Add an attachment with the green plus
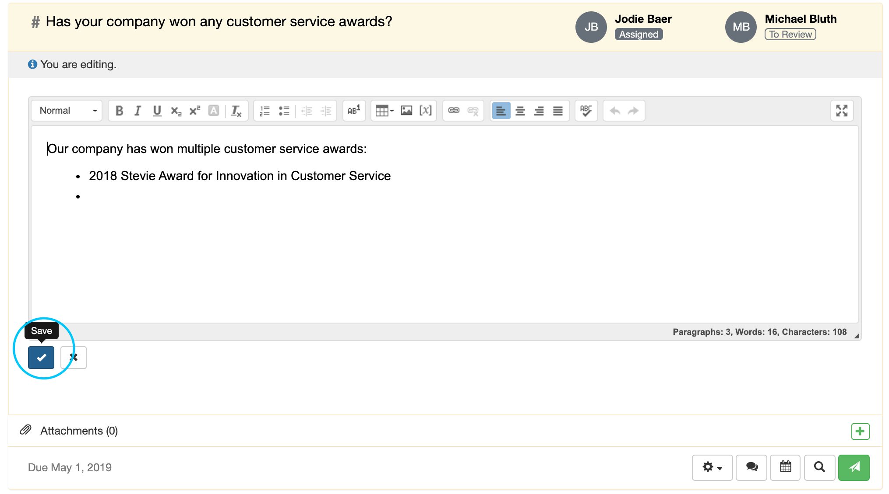The image size is (889, 494). point(860,431)
